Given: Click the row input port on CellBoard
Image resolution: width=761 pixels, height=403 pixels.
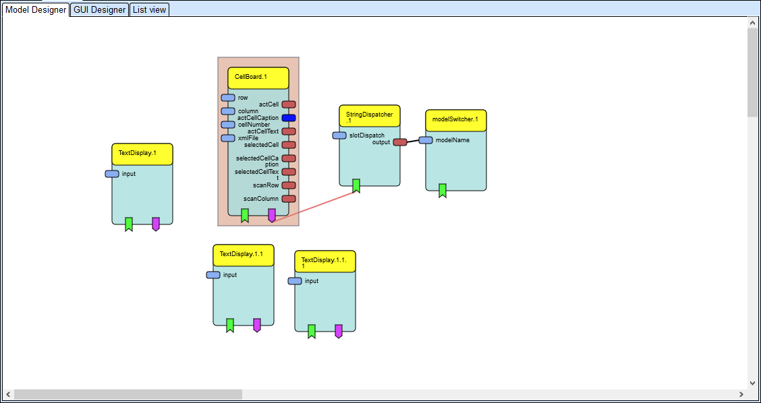Looking at the screenshot, I should coord(228,98).
